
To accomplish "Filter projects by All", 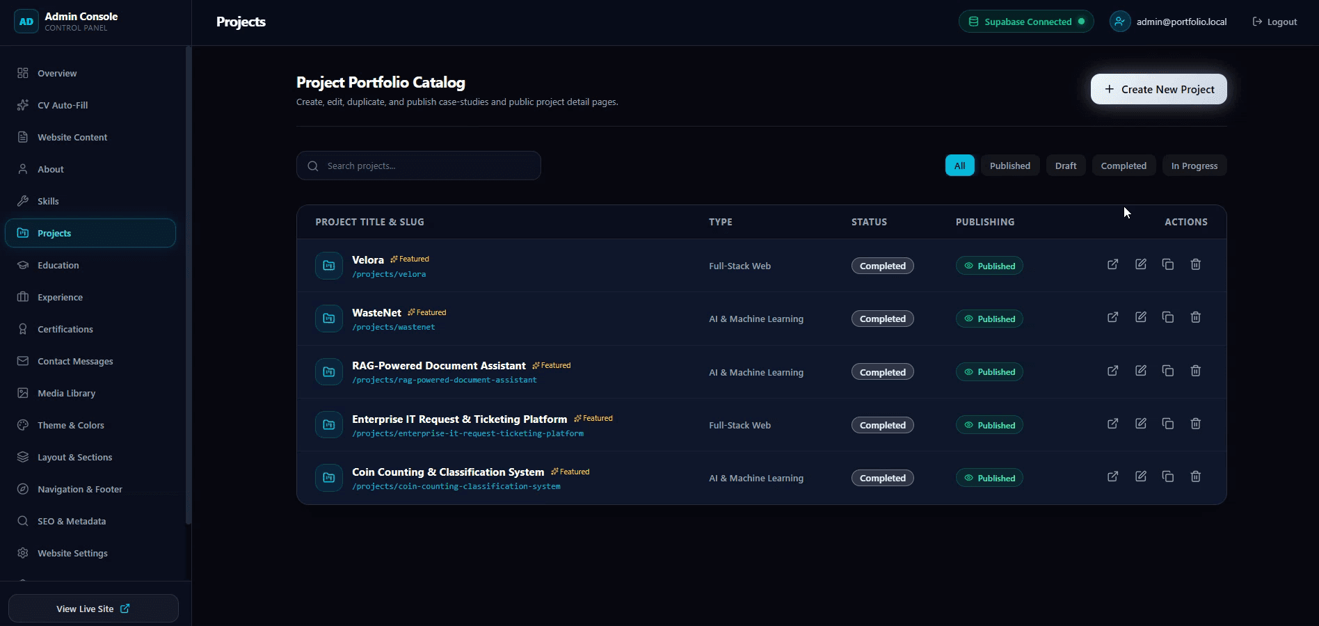I will tap(959, 166).
